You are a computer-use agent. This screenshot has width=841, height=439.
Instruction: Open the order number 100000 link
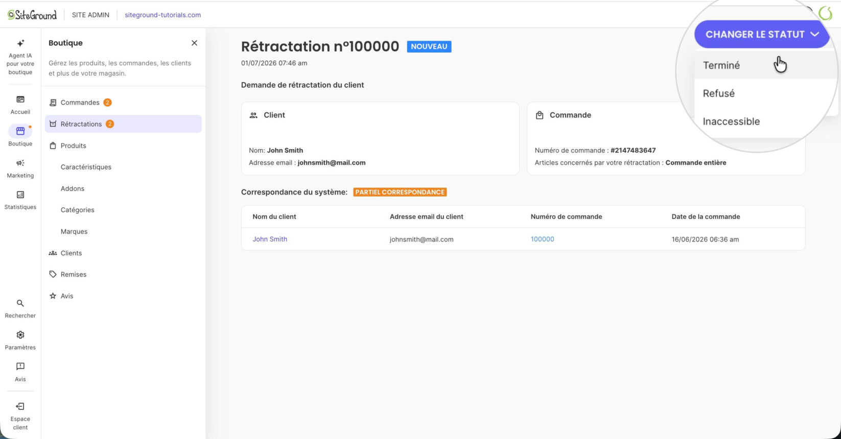pyautogui.click(x=543, y=239)
